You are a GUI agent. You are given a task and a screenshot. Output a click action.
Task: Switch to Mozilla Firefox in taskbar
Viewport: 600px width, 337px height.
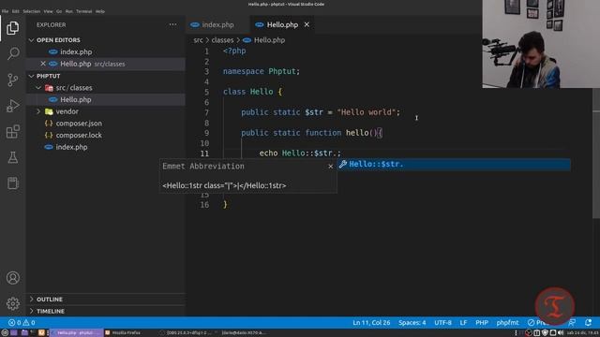click(123, 333)
